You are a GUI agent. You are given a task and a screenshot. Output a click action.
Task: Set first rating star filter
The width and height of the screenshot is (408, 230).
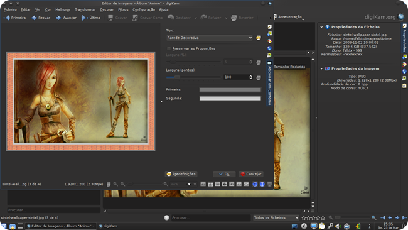click(304, 218)
